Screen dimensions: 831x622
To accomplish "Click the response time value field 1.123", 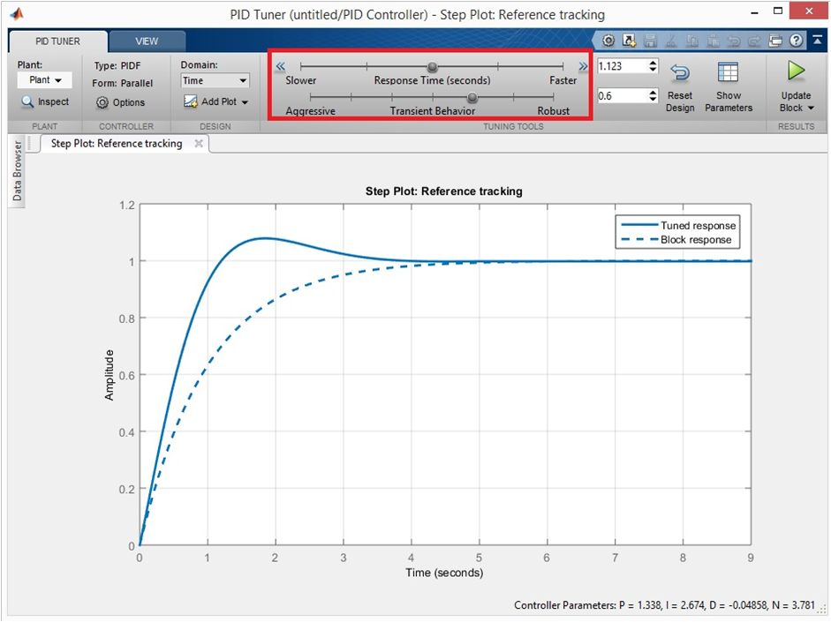I will coord(623,66).
